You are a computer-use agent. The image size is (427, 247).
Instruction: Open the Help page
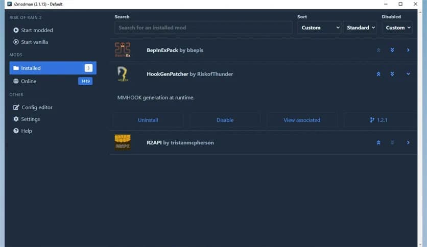pos(27,131)
